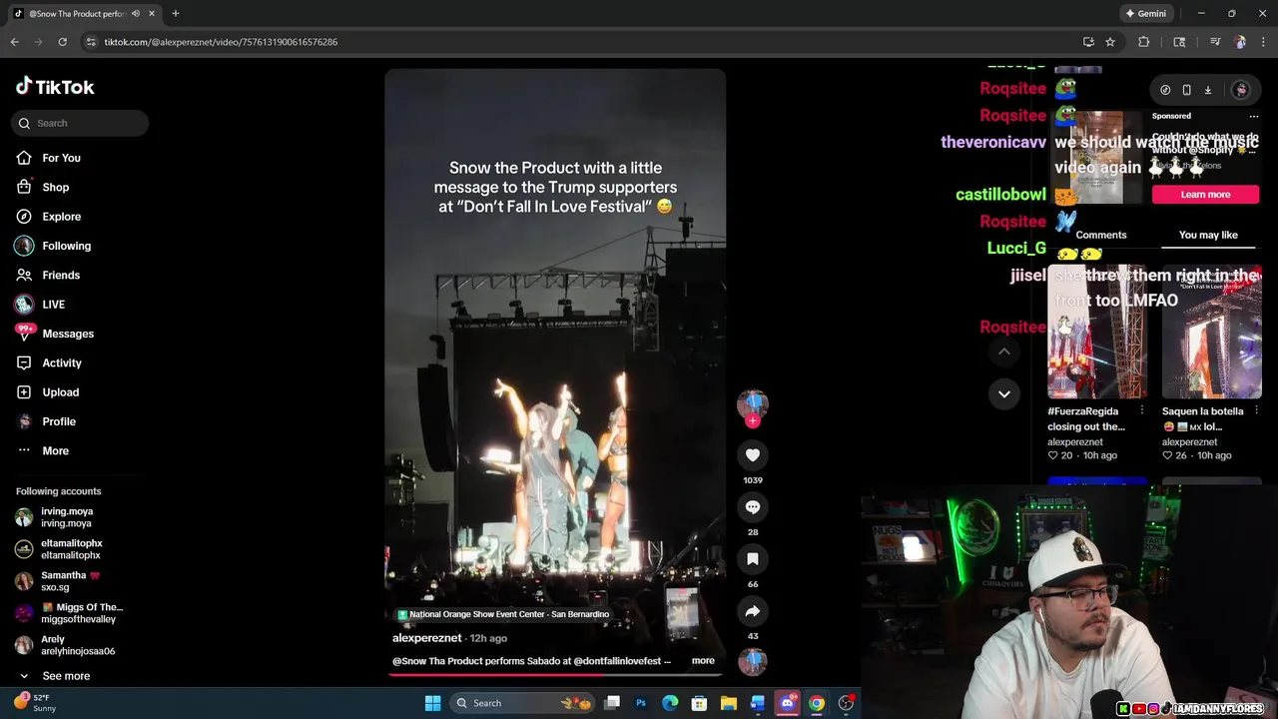Switch to the You may like tab
Viewport: 1278px width, 719px height.
click(1208, 235)
